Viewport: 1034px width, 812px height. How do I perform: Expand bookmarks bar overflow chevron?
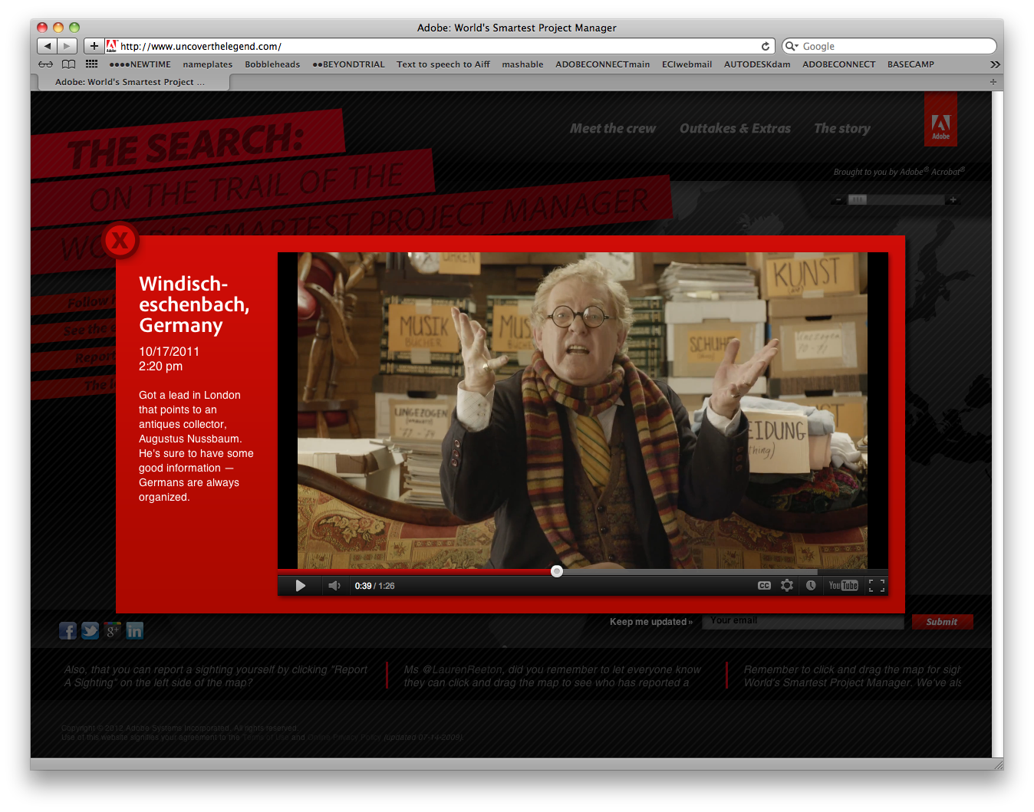(x=995, y=64)
